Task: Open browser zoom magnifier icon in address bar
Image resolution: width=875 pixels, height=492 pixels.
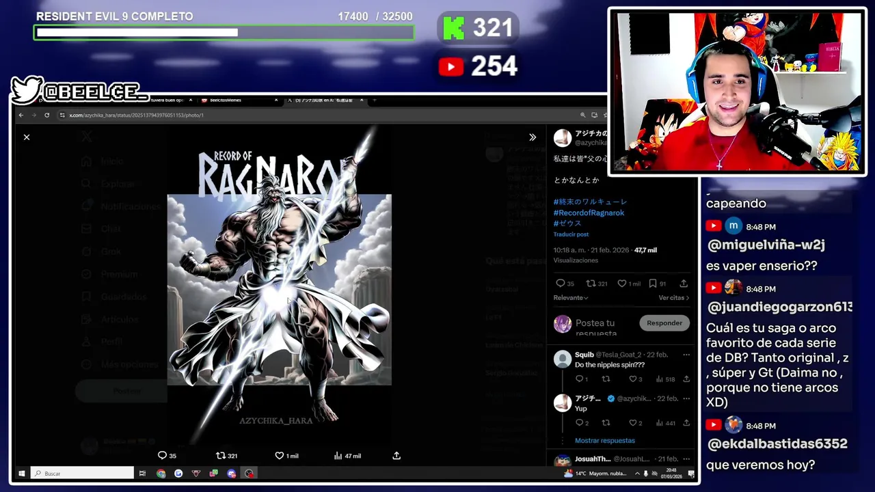Action: 583,115
